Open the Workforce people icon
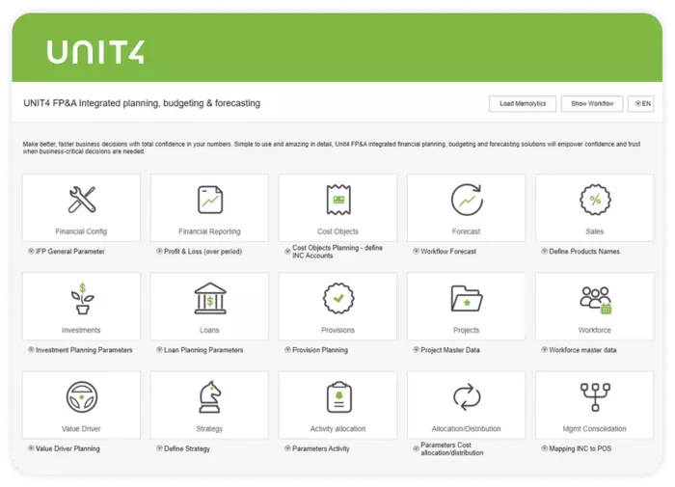The height and width of the screenshot is (487, 675). tap(595, 299)
